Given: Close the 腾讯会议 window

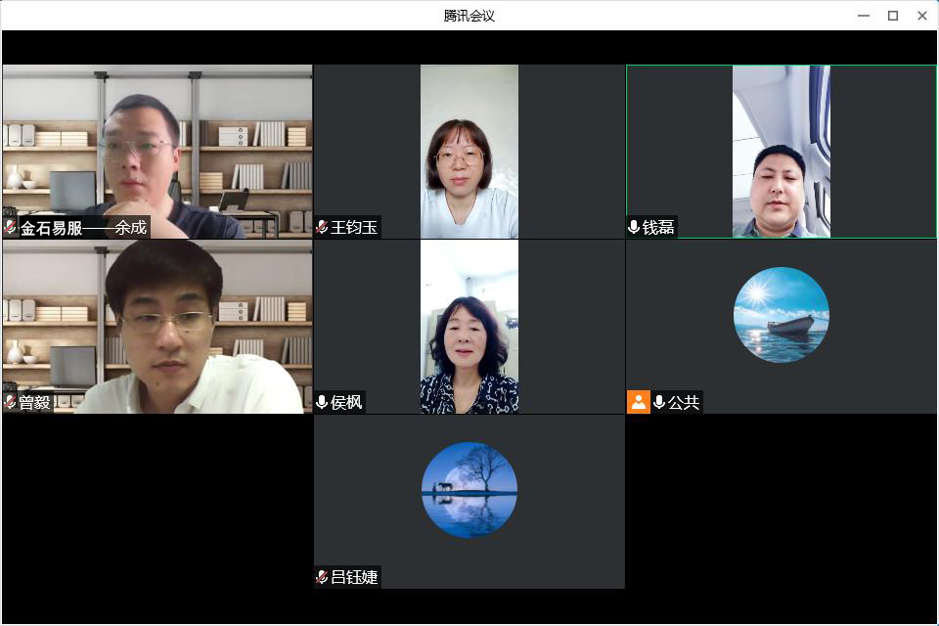Looking at the screenshot, I should tap(922, 16).
